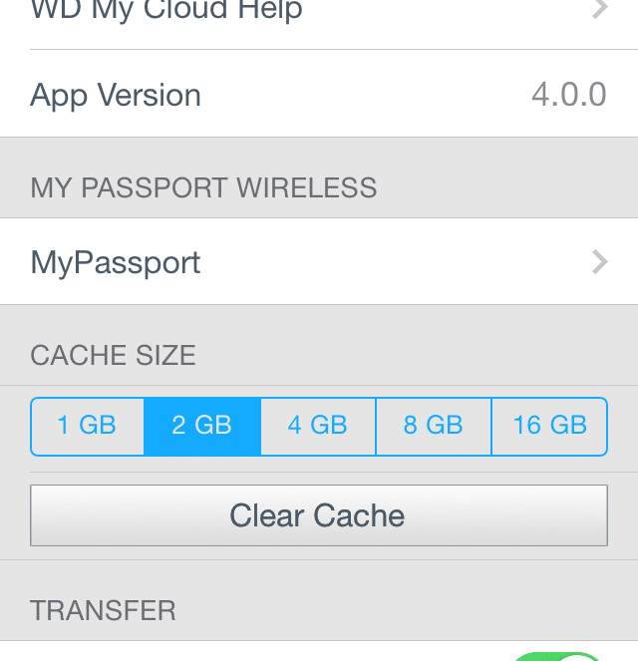Tap the MY PASSPORT WIRELESS section header

(x=203, y=187)
